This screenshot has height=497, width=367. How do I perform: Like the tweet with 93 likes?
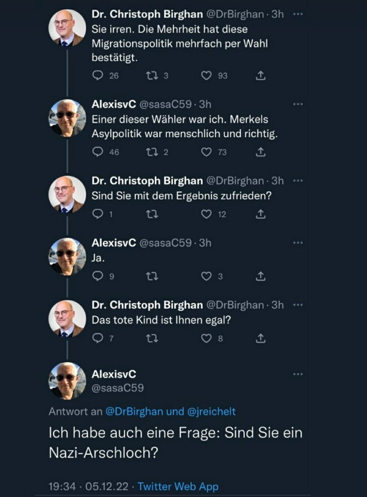pyautogui.click(x=206, y=75)
